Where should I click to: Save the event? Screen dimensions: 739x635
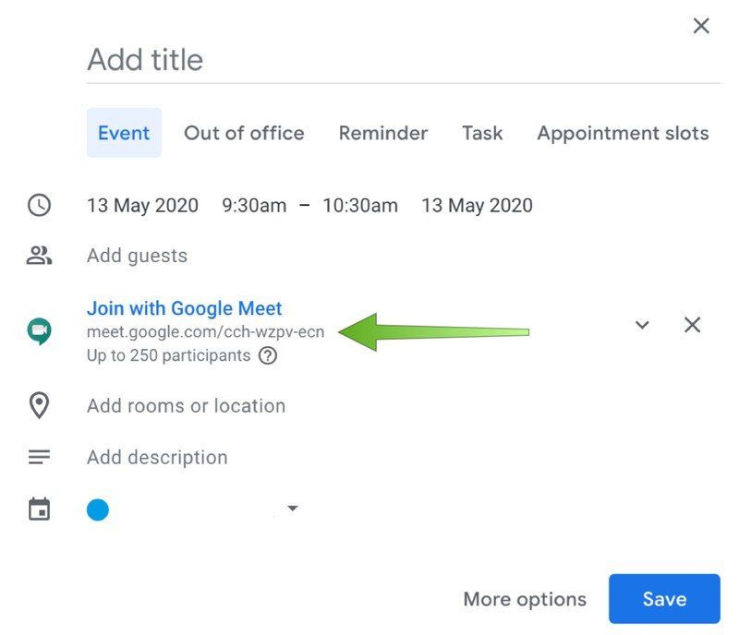tap(663, 598)
